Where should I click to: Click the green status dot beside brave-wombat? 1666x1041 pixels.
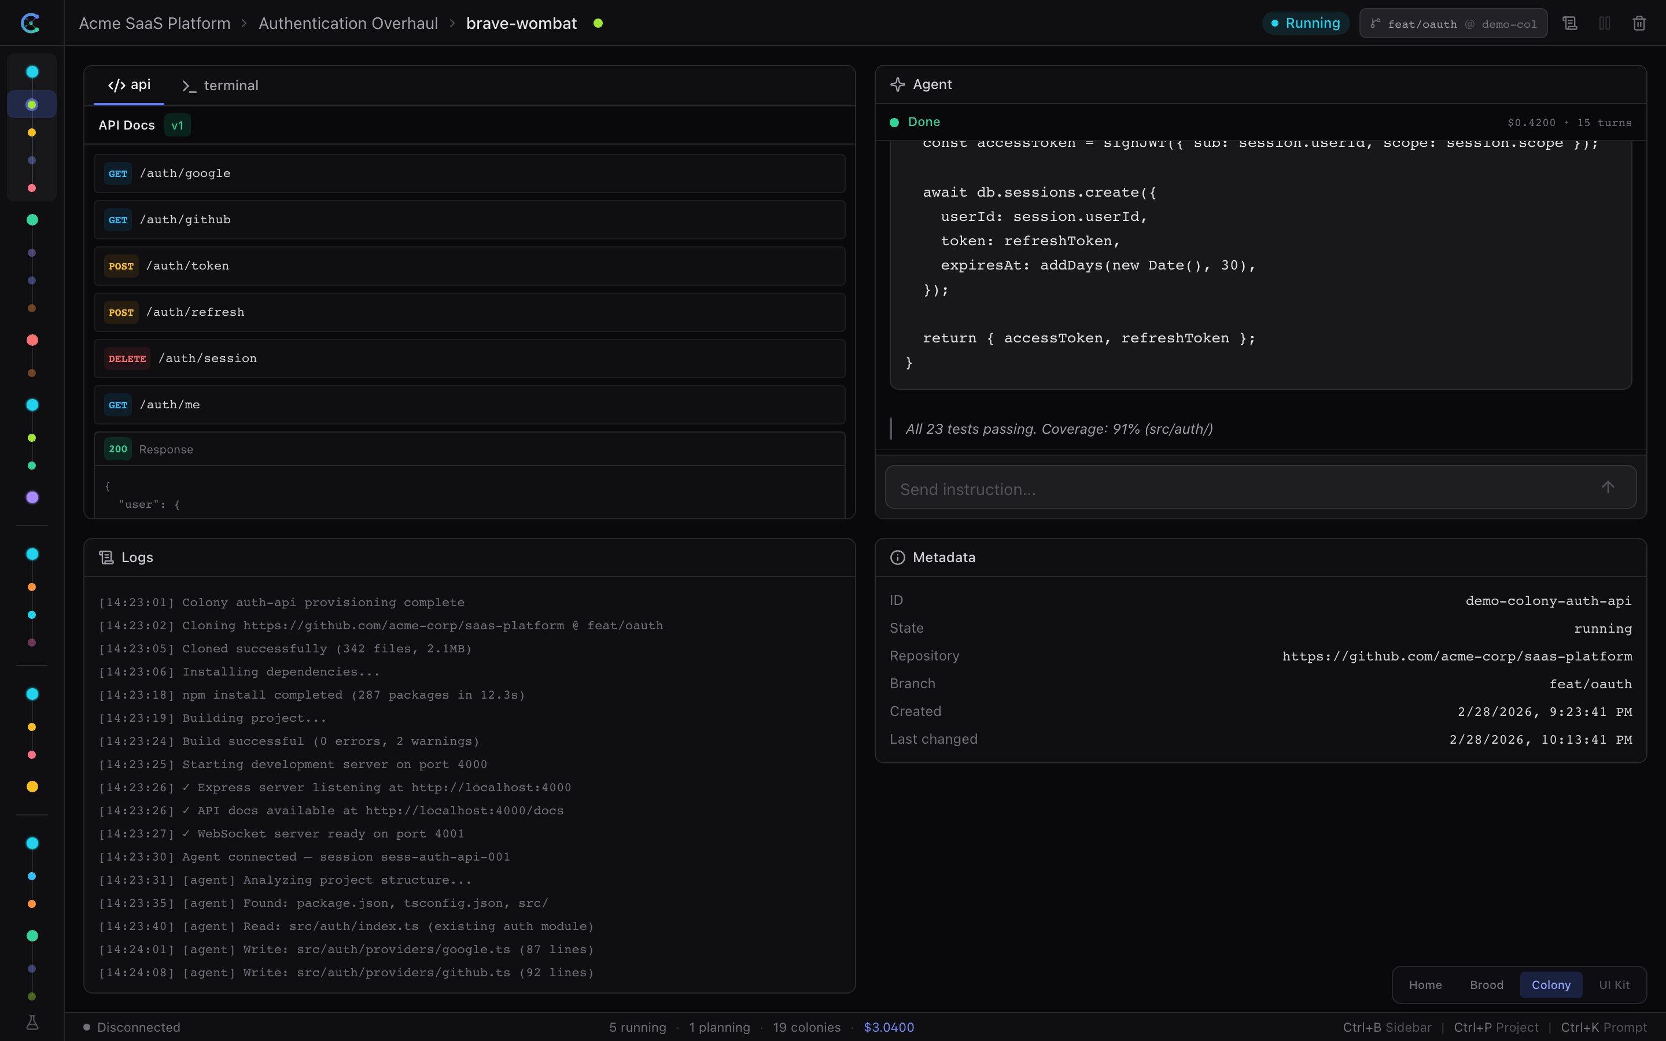tap(598, 23)
